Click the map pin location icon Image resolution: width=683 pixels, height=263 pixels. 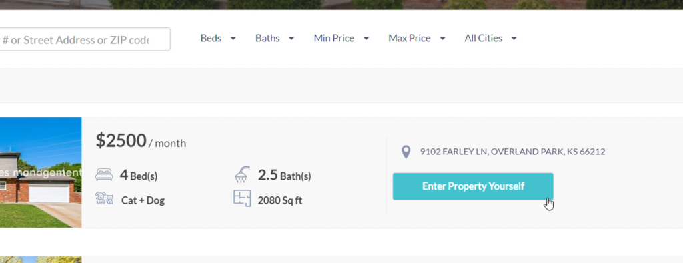tap(406, 152)
